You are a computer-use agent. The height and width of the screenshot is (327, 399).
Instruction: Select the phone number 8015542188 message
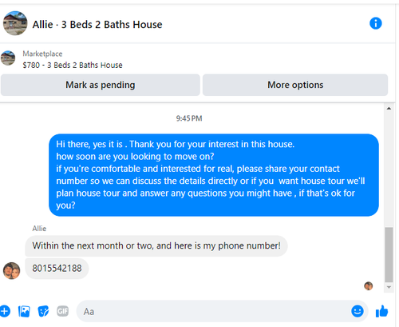pos(57,269)
